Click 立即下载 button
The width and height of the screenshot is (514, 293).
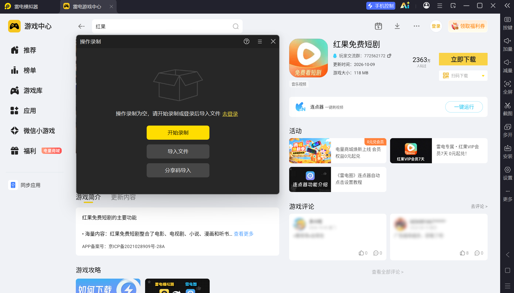tap(463, 59)
